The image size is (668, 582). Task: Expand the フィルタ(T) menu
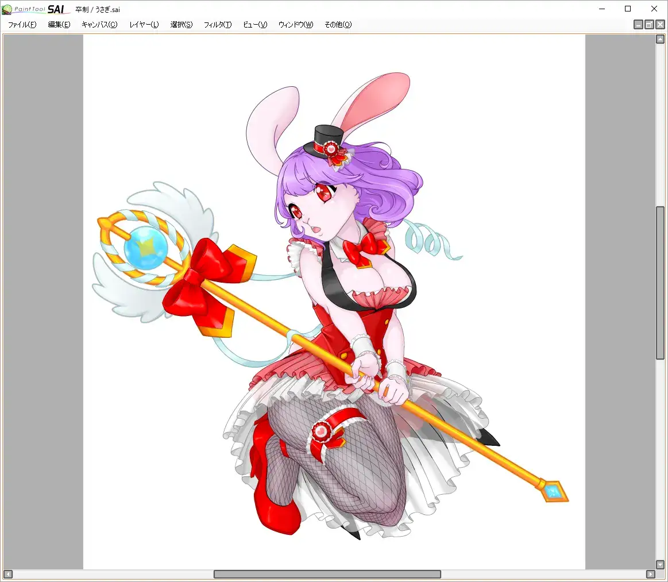(218, 25)
